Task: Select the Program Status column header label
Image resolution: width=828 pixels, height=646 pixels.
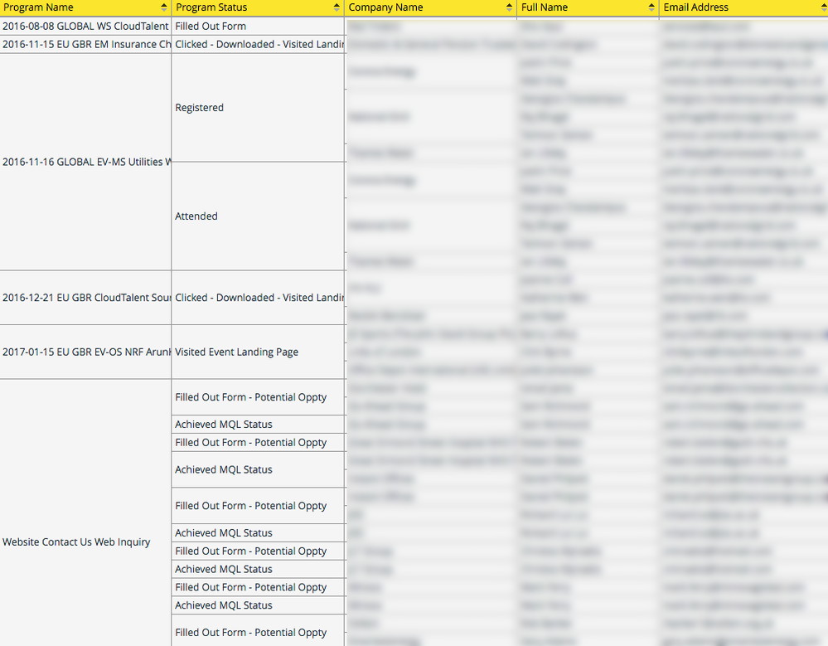Action: [x=206, y=7]
